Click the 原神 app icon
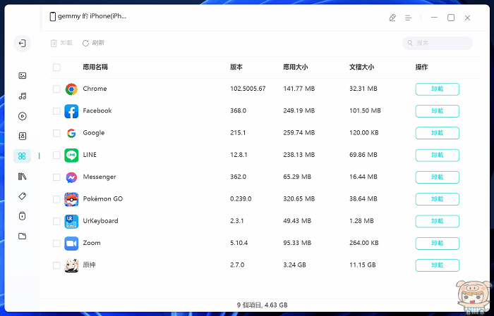 click(71, 265)
